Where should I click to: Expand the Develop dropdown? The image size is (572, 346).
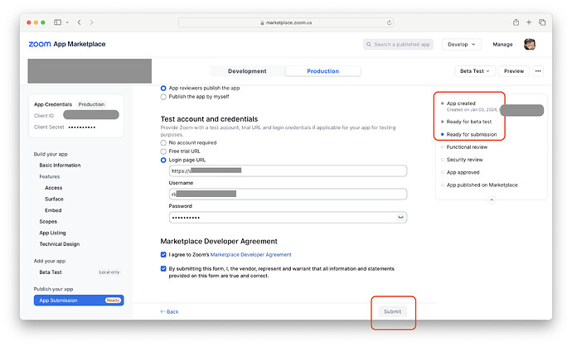(462, 44)
